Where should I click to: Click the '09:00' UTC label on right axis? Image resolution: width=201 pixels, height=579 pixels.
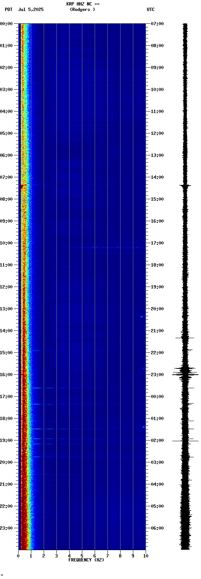[x=157, y=68]
